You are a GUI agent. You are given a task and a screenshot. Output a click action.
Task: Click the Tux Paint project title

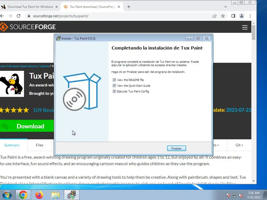pyautogui.click(x=41, y=76)
